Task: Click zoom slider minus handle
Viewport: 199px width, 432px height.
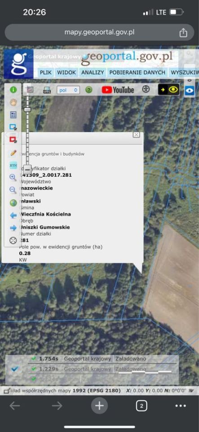Action: 27,169
